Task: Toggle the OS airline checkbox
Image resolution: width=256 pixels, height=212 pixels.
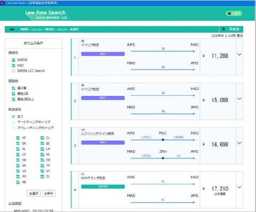Action: 42,160
